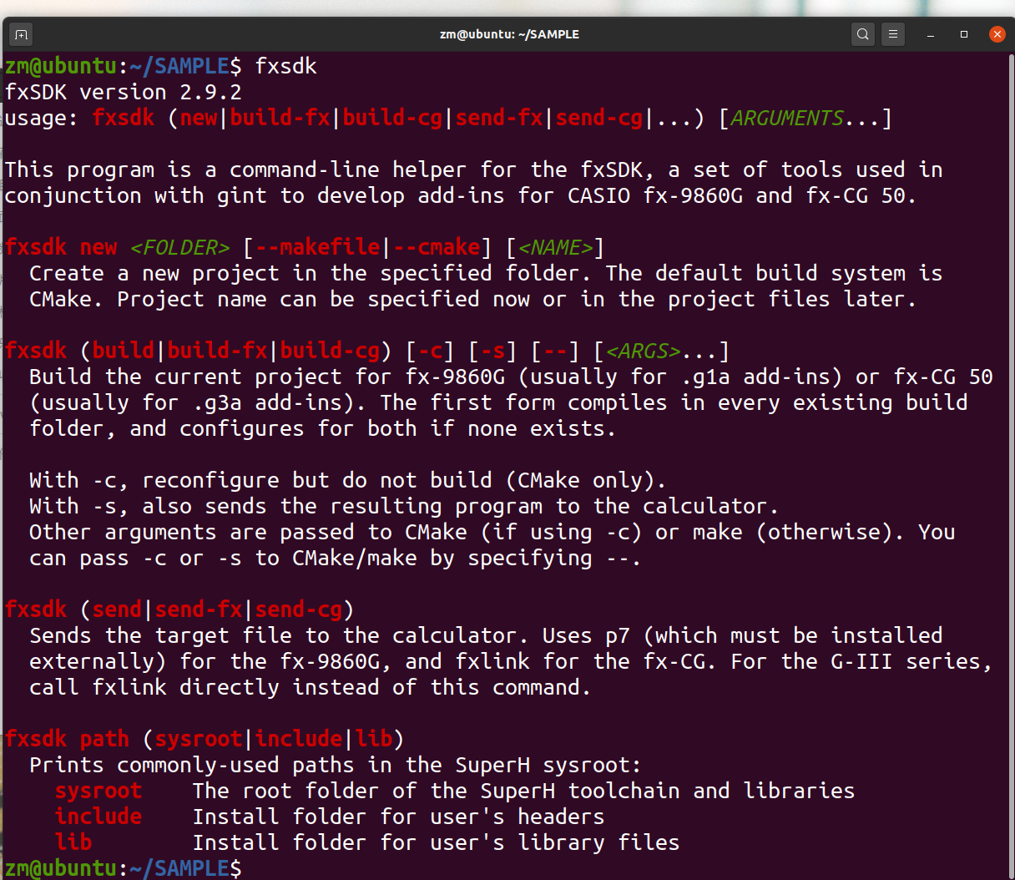Image resolution: width=1015 pixels, height=880 pixels.
Task: Click the '--cmake' option text
Action: point(437,247)
